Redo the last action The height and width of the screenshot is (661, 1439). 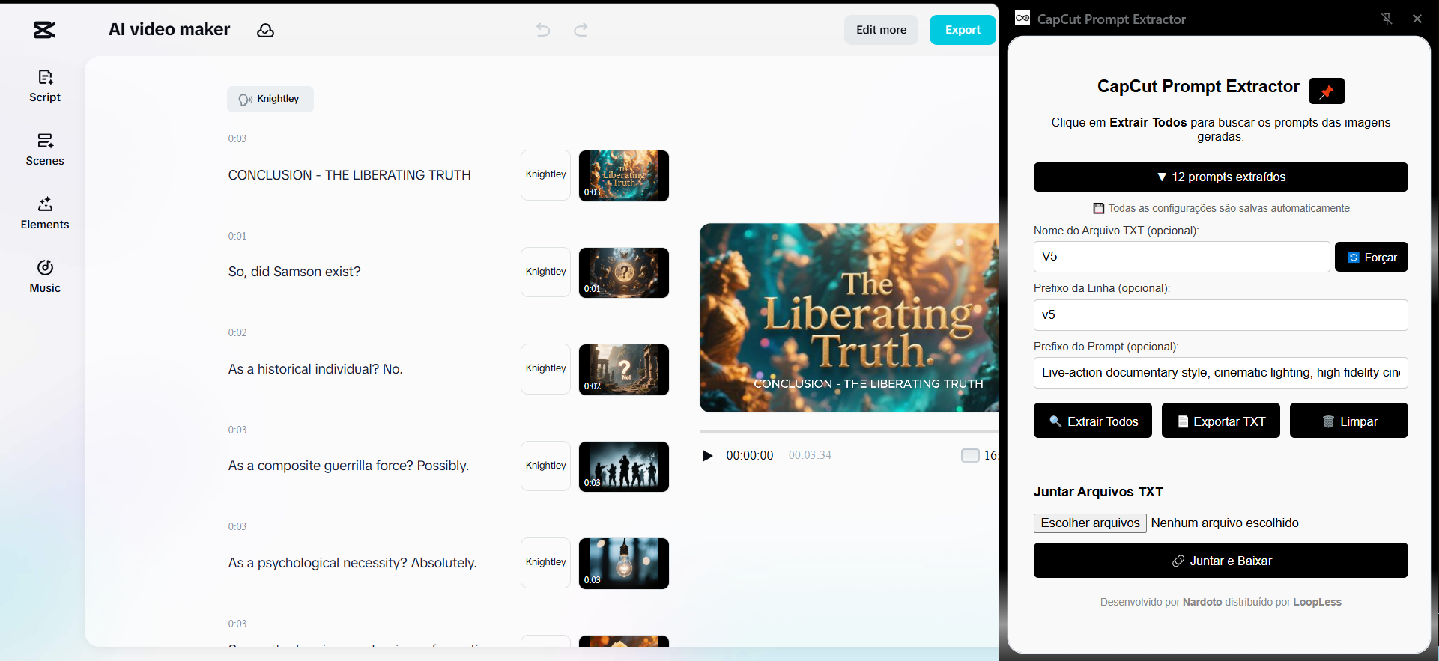581,30
